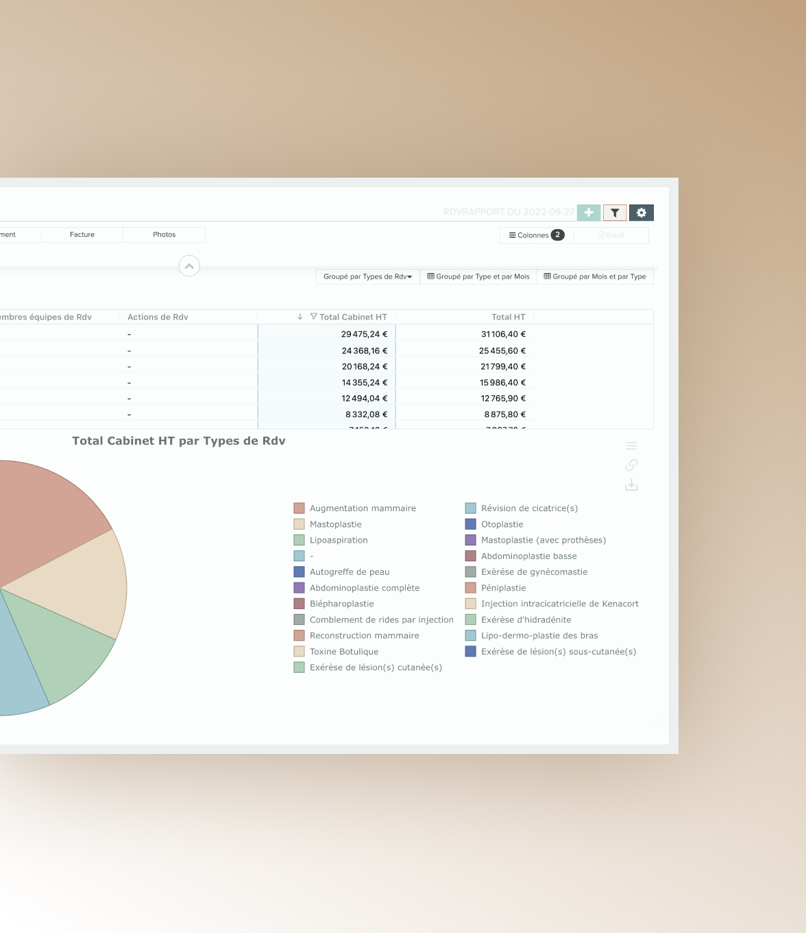Select Groupé par Type et par Mois

tap(478, 276)
